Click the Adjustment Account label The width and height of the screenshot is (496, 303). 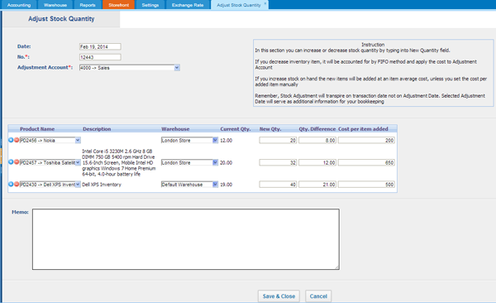point(45,67)
